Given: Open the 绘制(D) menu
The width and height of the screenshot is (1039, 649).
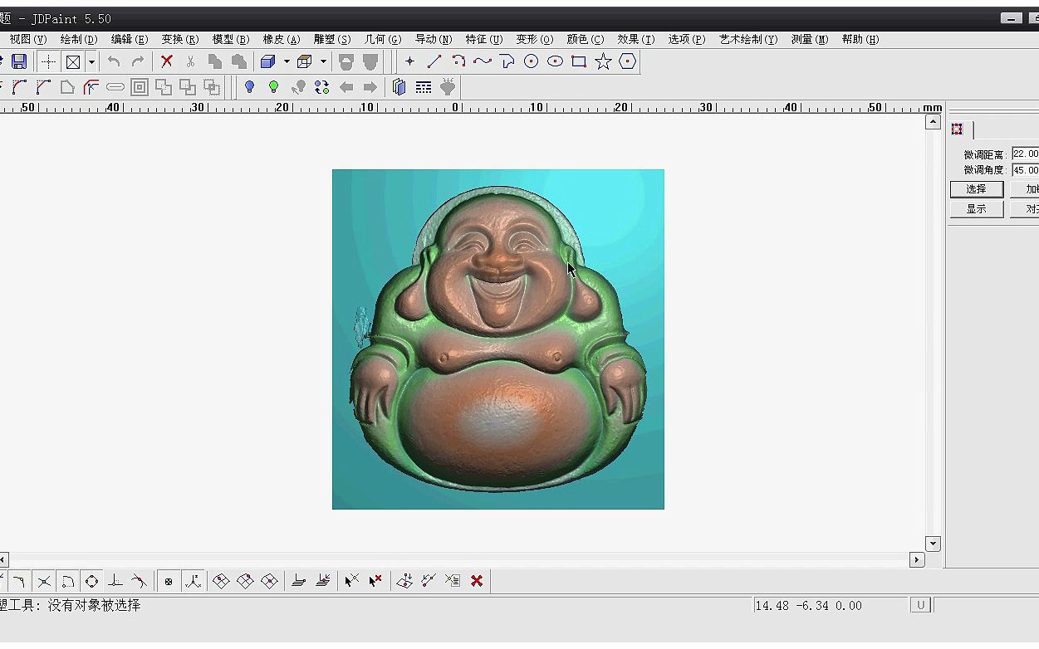Looking at the screenshot, I should pyautogui.click(x=79, y=39).
